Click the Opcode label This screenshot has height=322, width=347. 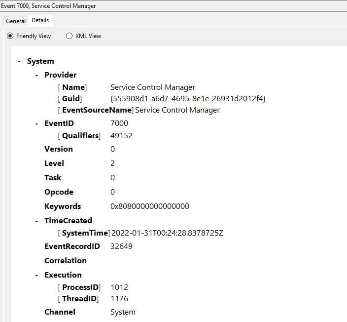tap(59, 192)
